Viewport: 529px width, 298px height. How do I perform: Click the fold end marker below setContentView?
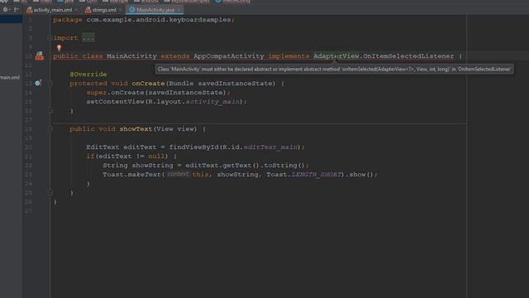pos(50,110)
